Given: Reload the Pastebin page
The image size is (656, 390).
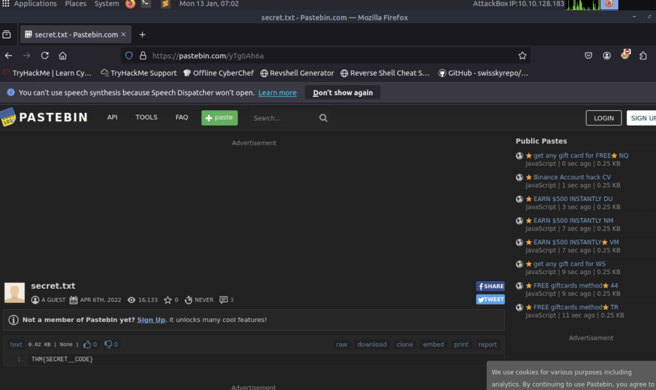Looking at the screenshot, I should click(x=45, y=56).
